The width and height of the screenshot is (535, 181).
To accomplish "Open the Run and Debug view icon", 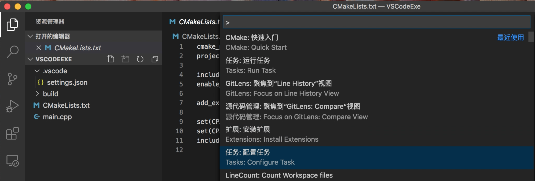I will point(12,106).
